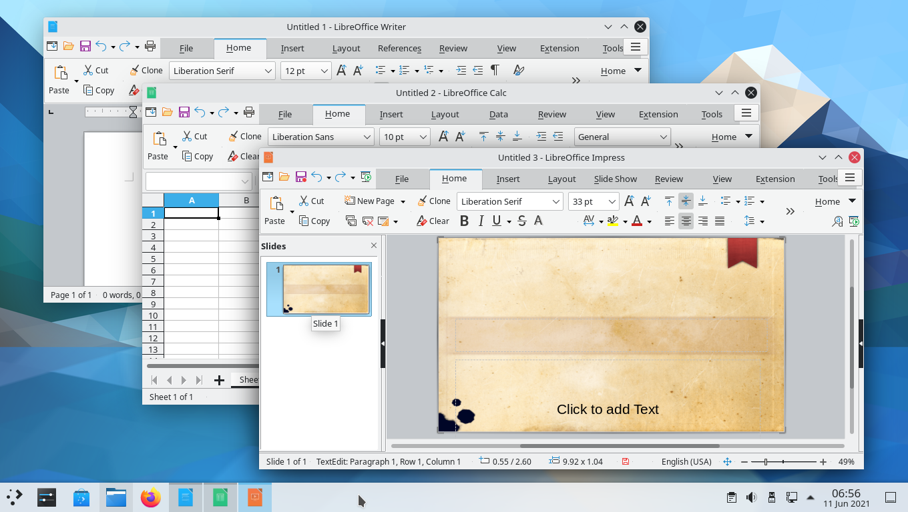Image resolution: width=908 pixels, height=512 pixels.
Task: Click Copy in the Impress toolbar
Action: click(314, 221)
